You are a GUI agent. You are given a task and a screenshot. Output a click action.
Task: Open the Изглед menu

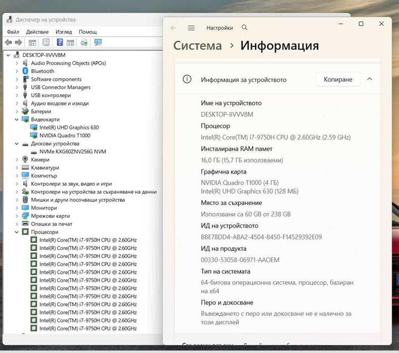64,32
